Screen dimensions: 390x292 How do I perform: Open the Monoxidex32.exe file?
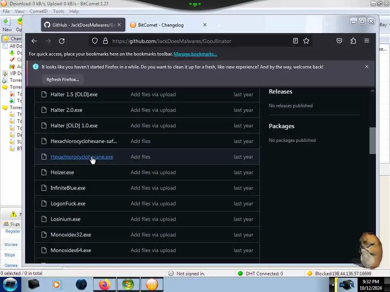click(71, 235)
